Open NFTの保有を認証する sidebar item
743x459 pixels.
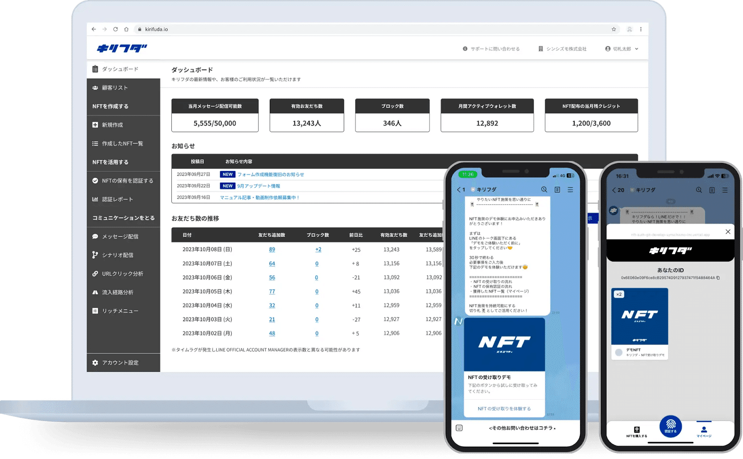pos(124,181)
